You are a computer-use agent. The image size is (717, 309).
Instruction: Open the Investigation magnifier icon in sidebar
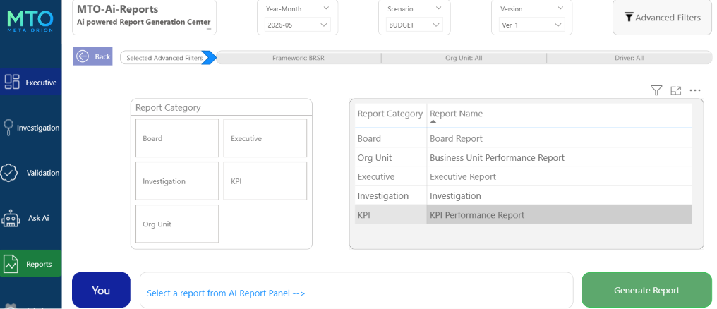8,128
